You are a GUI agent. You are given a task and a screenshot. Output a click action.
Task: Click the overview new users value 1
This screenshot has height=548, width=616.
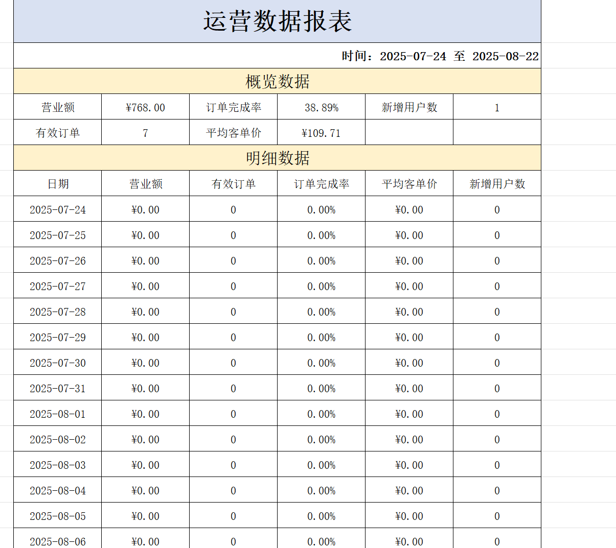497,107
